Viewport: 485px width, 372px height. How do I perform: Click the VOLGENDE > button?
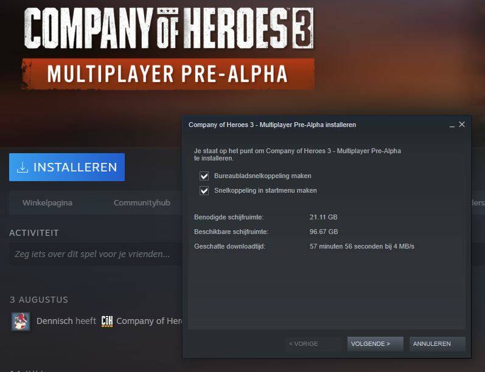click(x=375, y=344)
